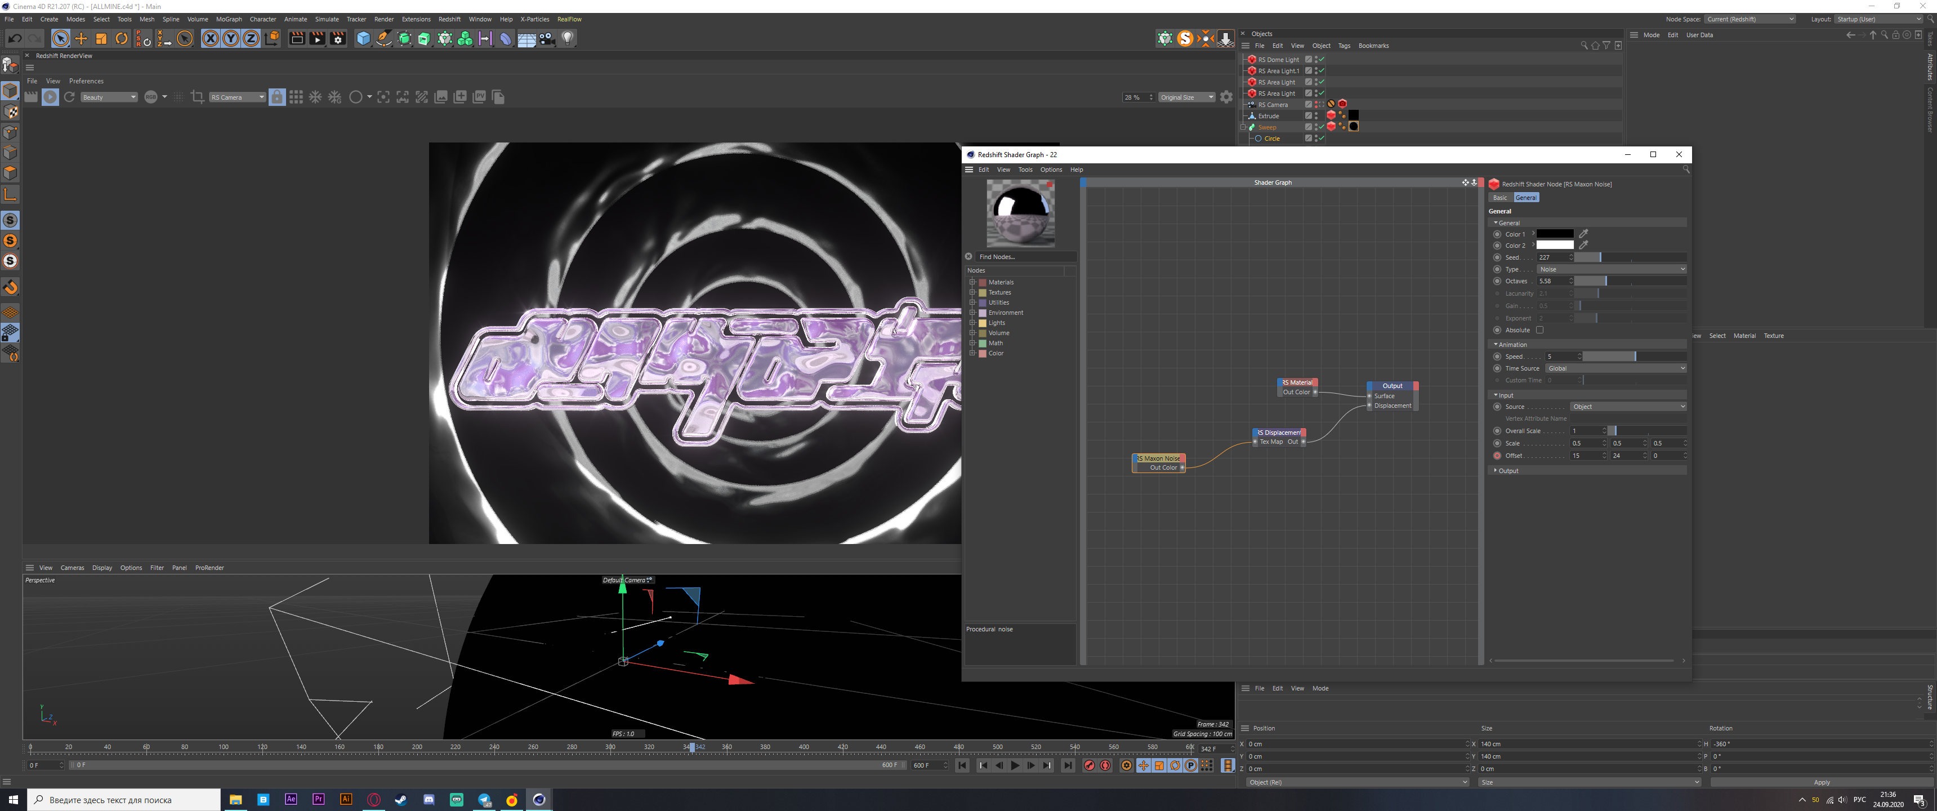
Task: Click the Undo arrow icon
Action: 14,38
